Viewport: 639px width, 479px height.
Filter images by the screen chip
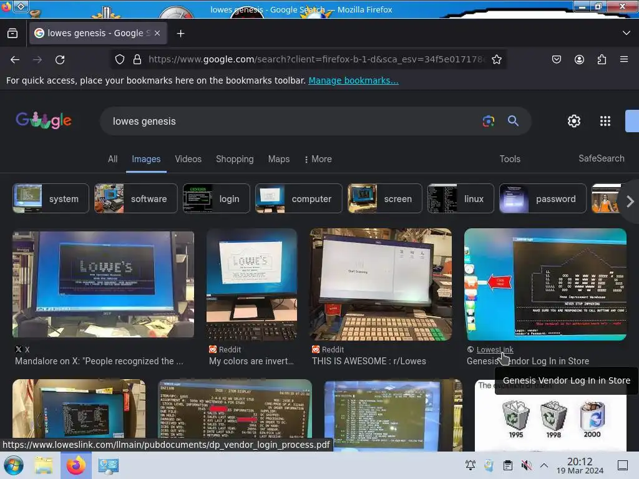click(x=384, y=199)
